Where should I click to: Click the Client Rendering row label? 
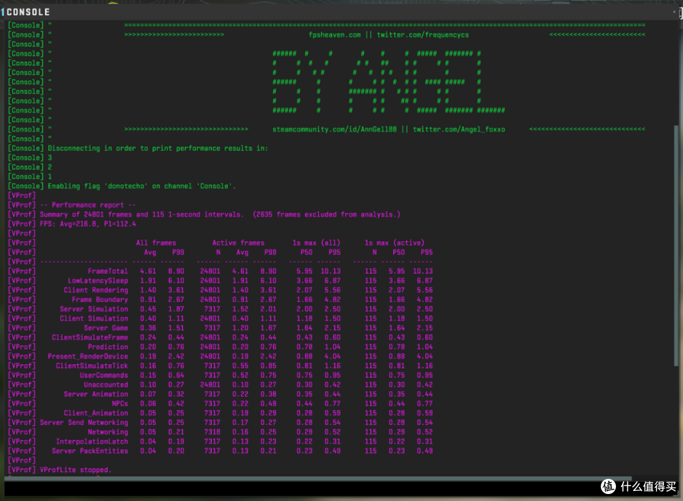tap(96, 290)
